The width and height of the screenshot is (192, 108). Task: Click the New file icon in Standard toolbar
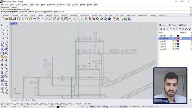(x=3, y=19)
